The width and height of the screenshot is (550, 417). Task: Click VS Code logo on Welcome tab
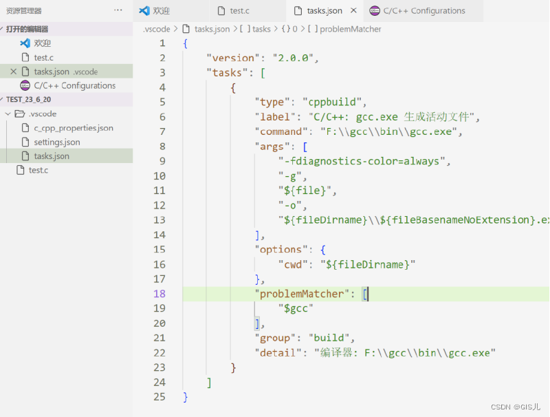[144, 10]
